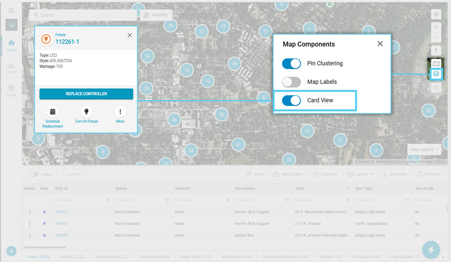This screenshot has width=451, height=262.
Task: Switch to Transformers (32) tab
Action: pos(112,257)
